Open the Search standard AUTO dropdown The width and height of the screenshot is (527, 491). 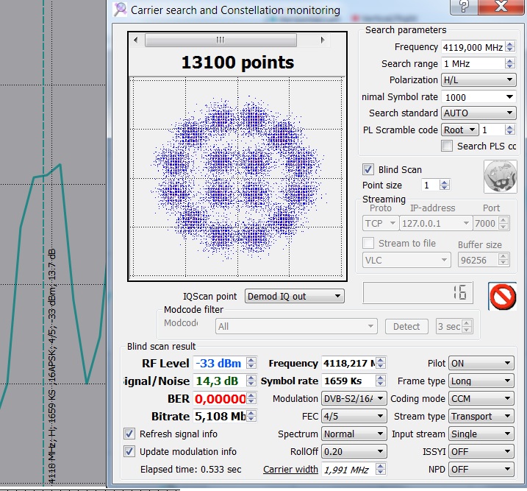pyautogui.click(x=478, y=113)
